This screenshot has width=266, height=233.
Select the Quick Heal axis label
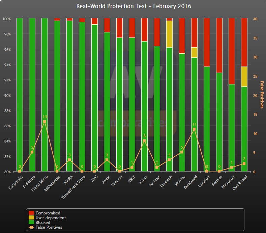[240, 183]
